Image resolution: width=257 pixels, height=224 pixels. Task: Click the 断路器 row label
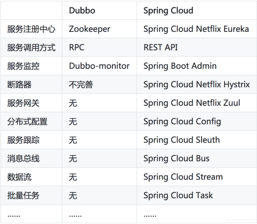(19, 85)
